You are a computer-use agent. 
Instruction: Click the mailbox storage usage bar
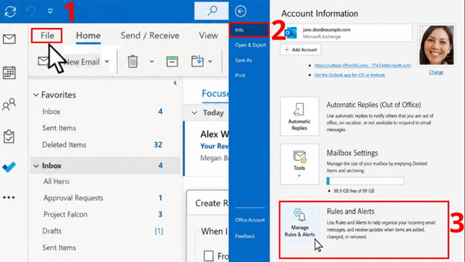(365, 181)
